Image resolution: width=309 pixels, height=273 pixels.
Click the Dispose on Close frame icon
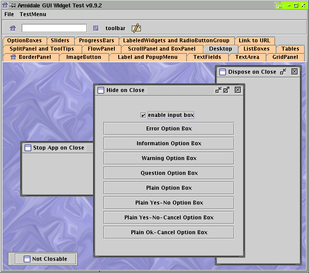click(223, 72)
